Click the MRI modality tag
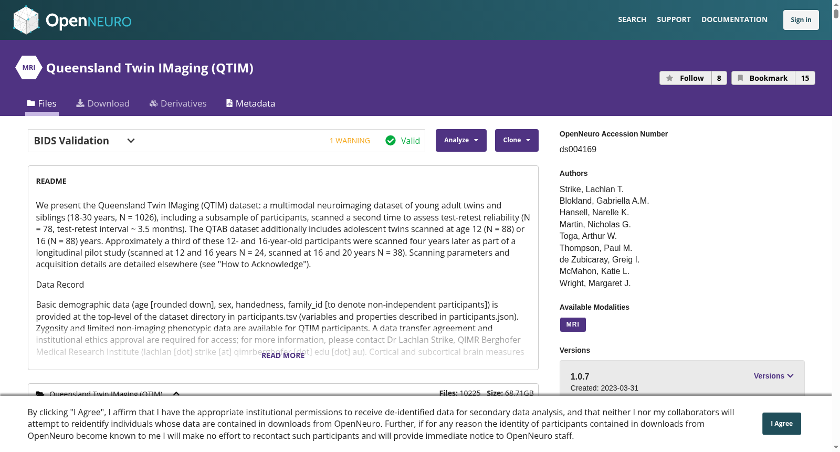The width and height of the screenshot is (840, 452). [x=573, y=324]
